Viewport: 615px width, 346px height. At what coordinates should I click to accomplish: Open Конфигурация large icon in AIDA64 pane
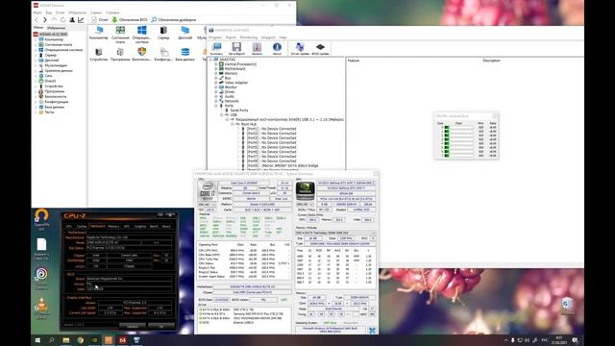(163, 55)
